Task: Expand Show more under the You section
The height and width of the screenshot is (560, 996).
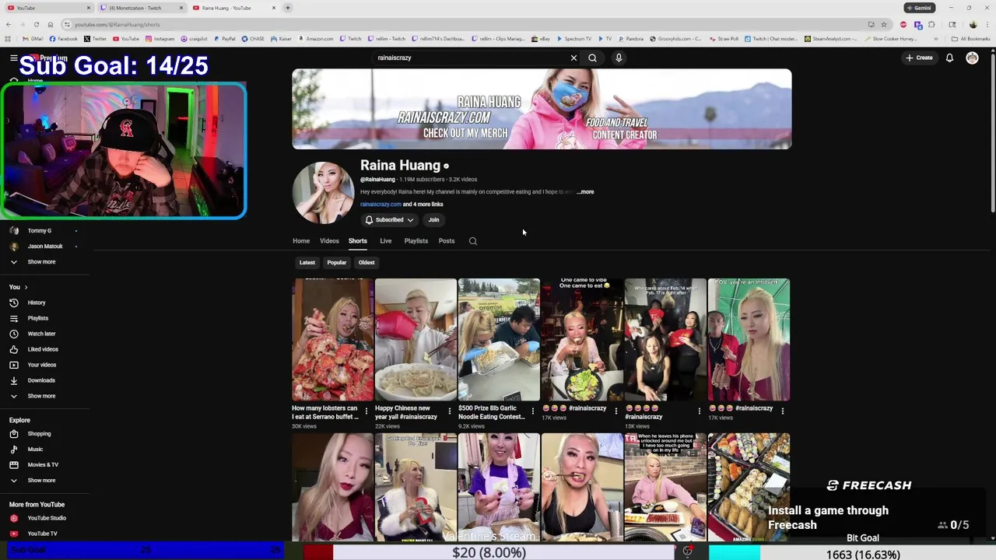Action: [x=41, y=396]
